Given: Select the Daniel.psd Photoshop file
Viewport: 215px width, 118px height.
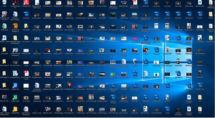Looking at the screenshot, I should tap(146, 97).
